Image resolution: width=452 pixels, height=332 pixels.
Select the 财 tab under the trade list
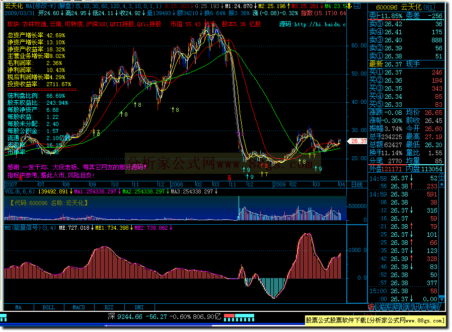[x=411, y=307]
